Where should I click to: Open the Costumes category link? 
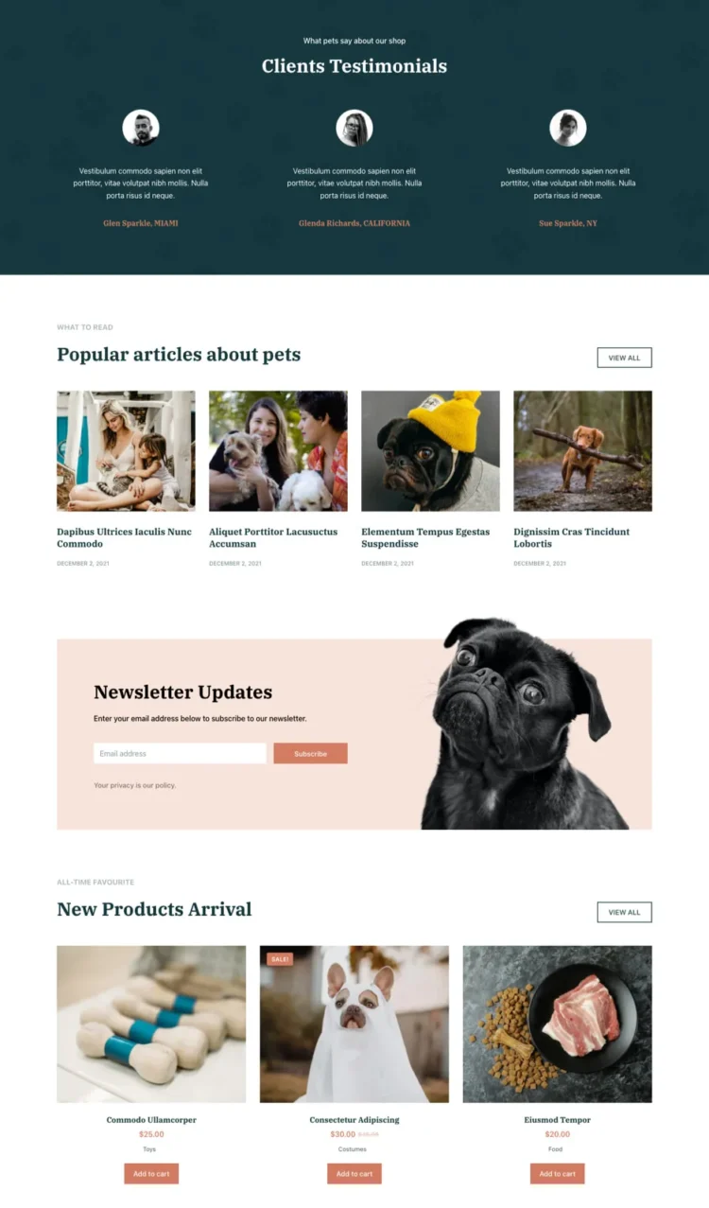353,1149
